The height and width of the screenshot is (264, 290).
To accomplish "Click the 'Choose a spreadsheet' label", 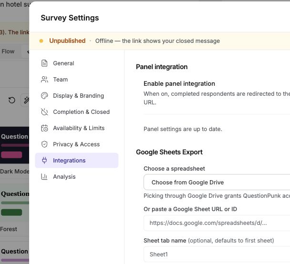I will pyautogui.click(x=174, y=169).
